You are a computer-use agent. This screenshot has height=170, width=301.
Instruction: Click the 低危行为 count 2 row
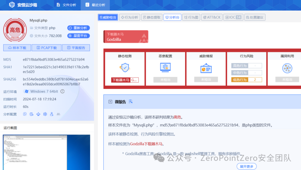247,80
